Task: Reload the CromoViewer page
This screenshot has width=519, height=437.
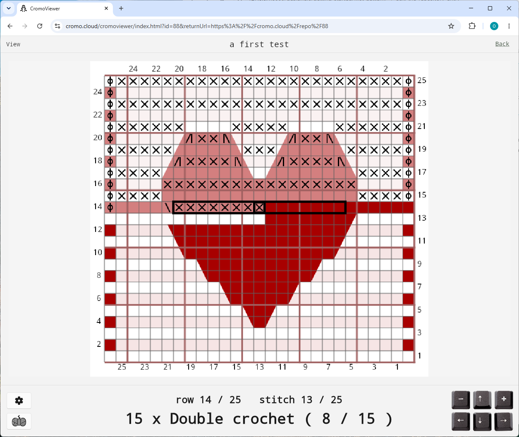Action: click(x=40, y=26)
